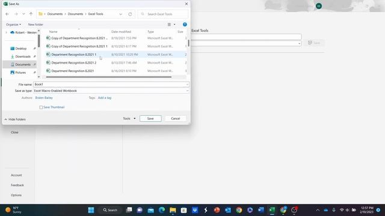Screen dimensions: 385x216
Task: Select Documents in navigation pane
Action: (23, 64)
